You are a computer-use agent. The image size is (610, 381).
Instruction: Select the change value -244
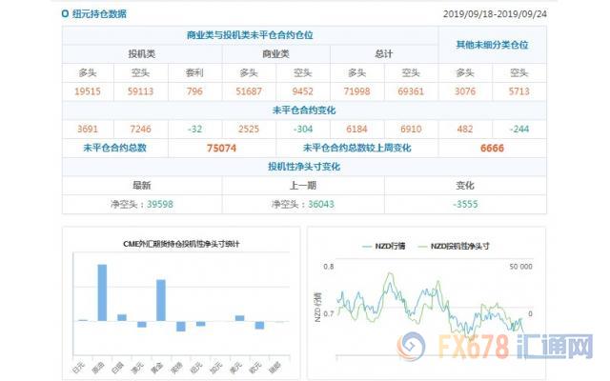pyautogui.click(x=518, y=130)
